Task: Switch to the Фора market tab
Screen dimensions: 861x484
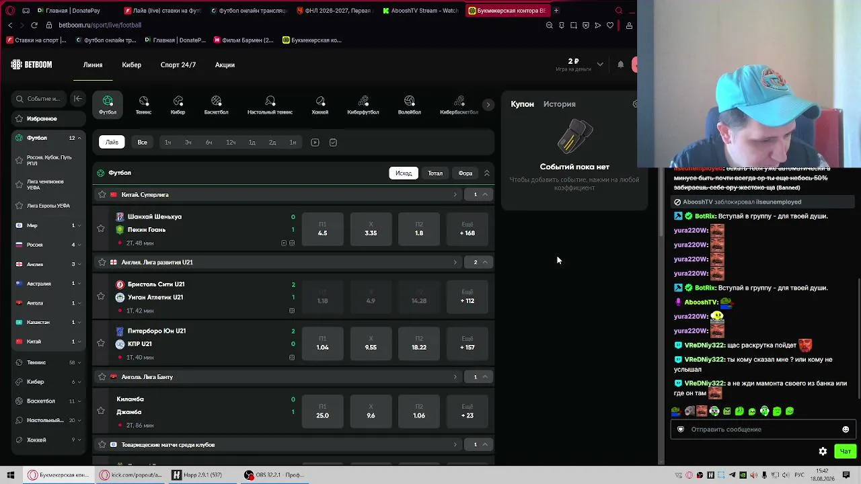Action: (x=465, y=173)
